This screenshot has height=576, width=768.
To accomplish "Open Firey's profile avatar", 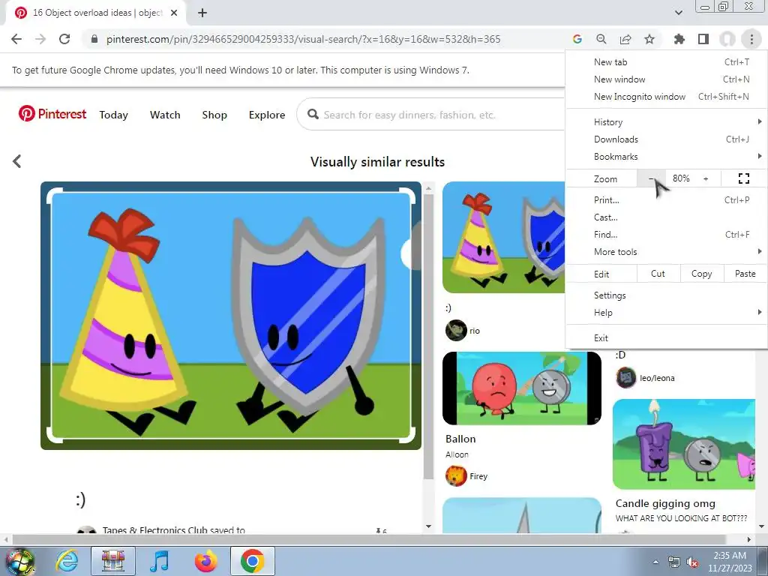I will click(x=456, y=475).
